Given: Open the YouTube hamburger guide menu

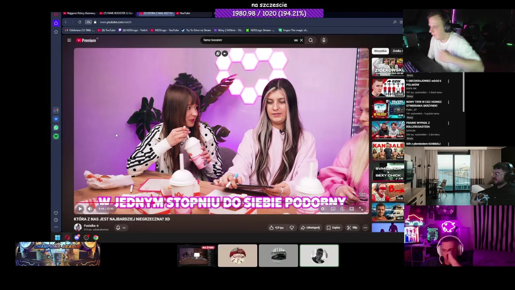Looking at the screenshot, I should coord(69,40).
